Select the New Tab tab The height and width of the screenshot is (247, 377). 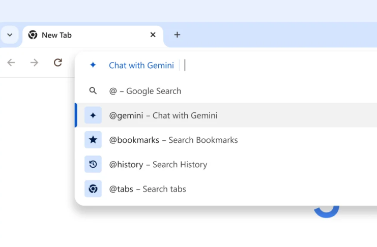pos(76,35)
